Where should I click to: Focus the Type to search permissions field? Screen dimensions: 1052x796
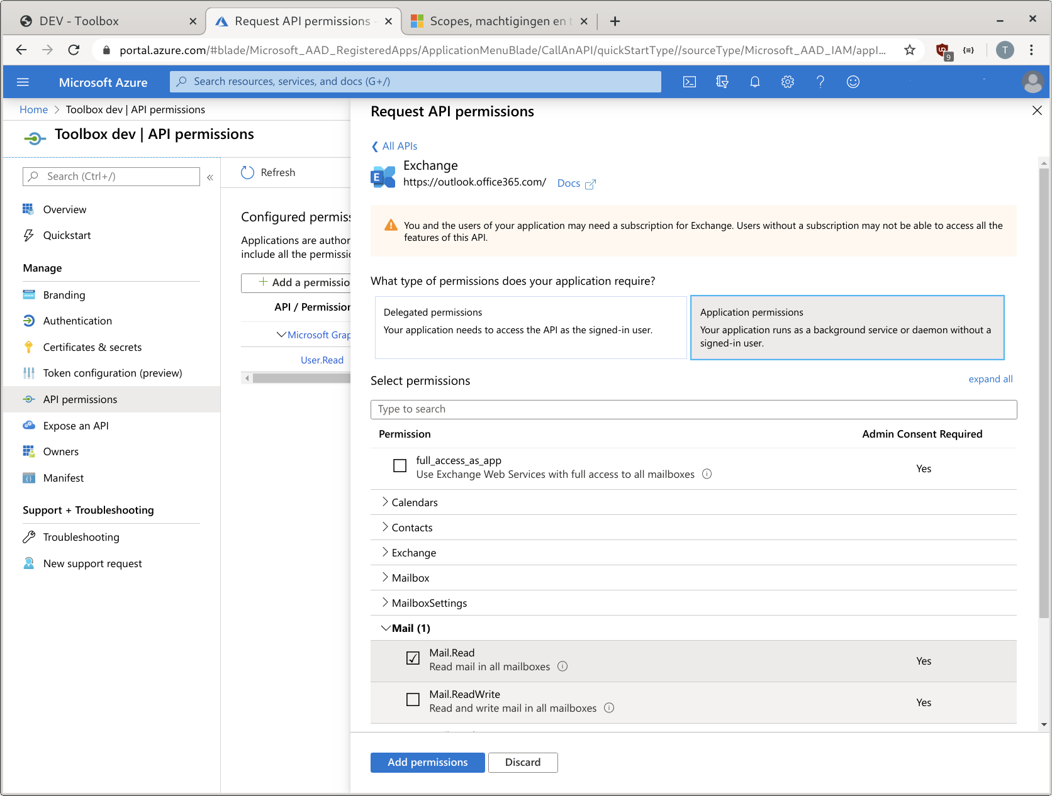pos(693,409)
